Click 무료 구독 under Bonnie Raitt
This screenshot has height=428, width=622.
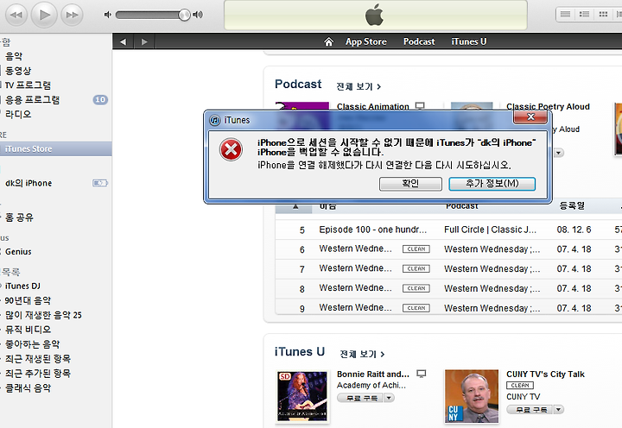tap(360, 398)
